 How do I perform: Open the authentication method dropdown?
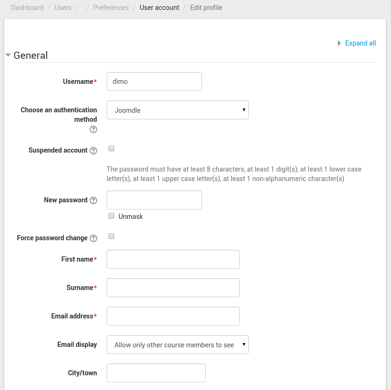[x=177, y=110]
